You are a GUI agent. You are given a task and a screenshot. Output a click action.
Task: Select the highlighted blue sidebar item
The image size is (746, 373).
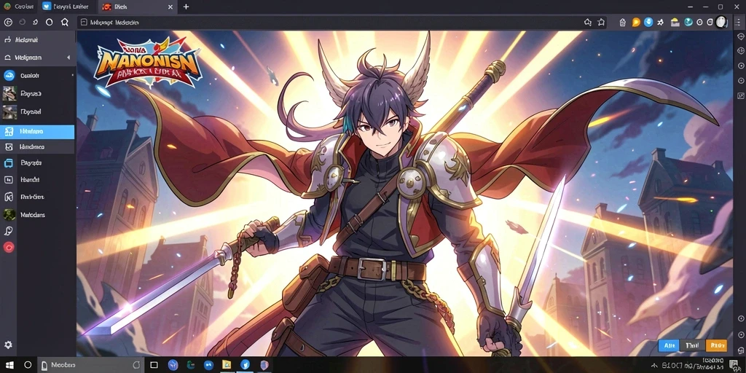(37, 132)
